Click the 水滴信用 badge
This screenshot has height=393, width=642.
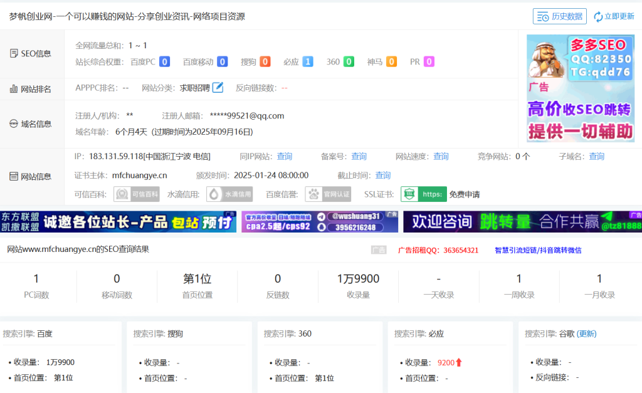[229, 194]
